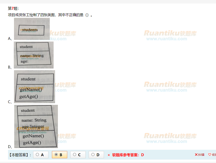Screen dimensions: 216x163
Task: Select answer option B radio button
Action: click(x=56, y=155)
